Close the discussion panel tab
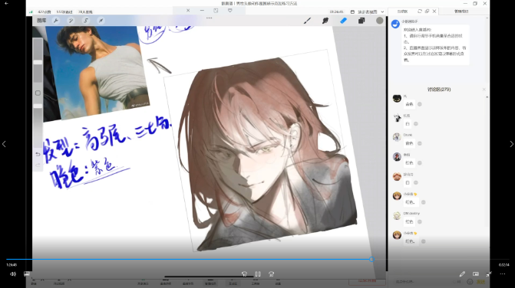Screen dimensions: 515x288 434,11
